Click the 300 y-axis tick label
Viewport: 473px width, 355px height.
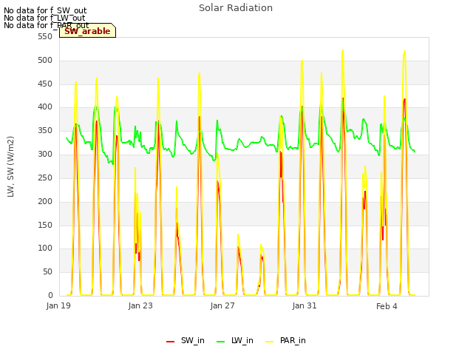(x=45, y=155)
